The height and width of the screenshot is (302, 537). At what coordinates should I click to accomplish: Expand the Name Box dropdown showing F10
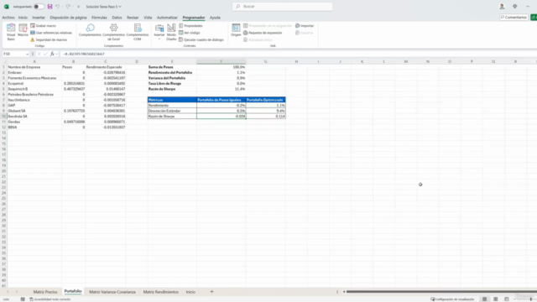click(27, 54)
